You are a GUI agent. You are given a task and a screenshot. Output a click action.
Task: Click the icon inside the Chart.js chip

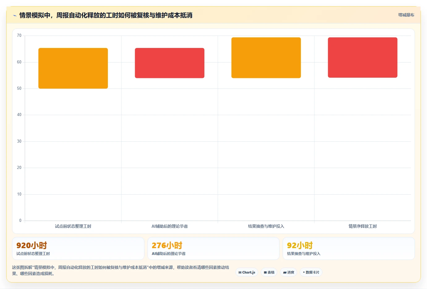point(240,273)
